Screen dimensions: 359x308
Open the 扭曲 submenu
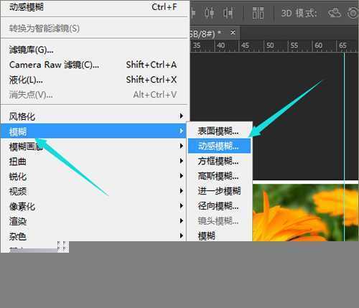tap(93, 162)
